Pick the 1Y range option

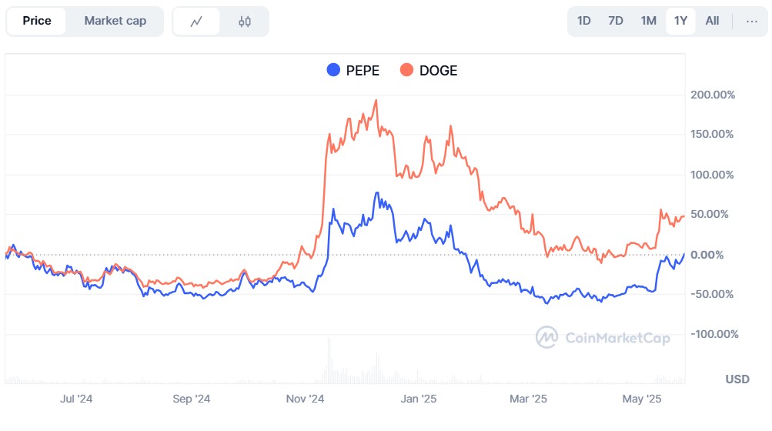point(680,21)
